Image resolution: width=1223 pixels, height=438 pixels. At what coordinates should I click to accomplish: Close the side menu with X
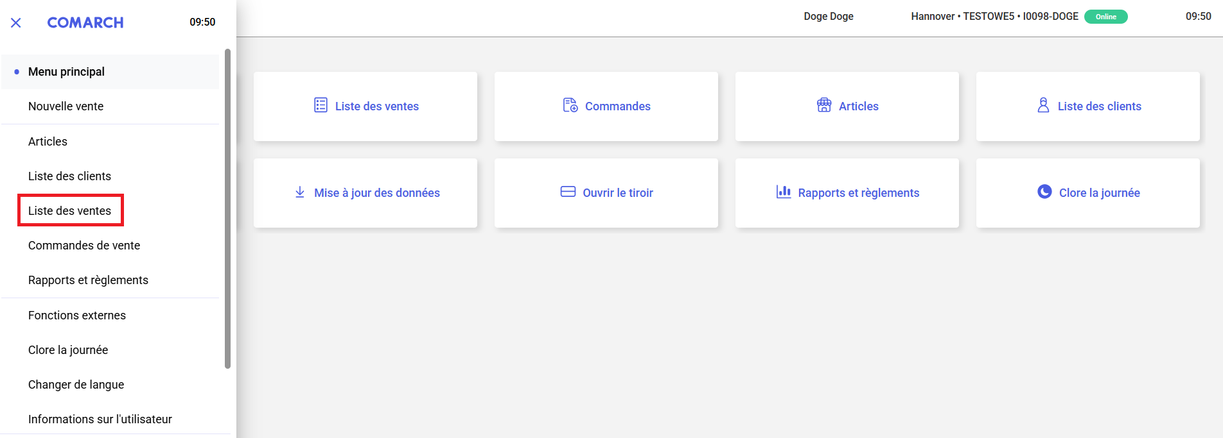(16, 23)
